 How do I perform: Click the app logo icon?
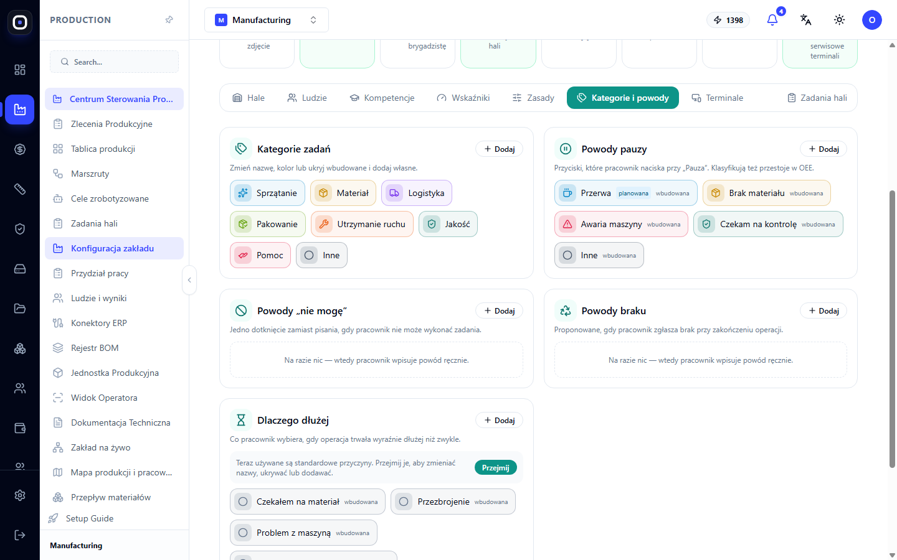20,22
